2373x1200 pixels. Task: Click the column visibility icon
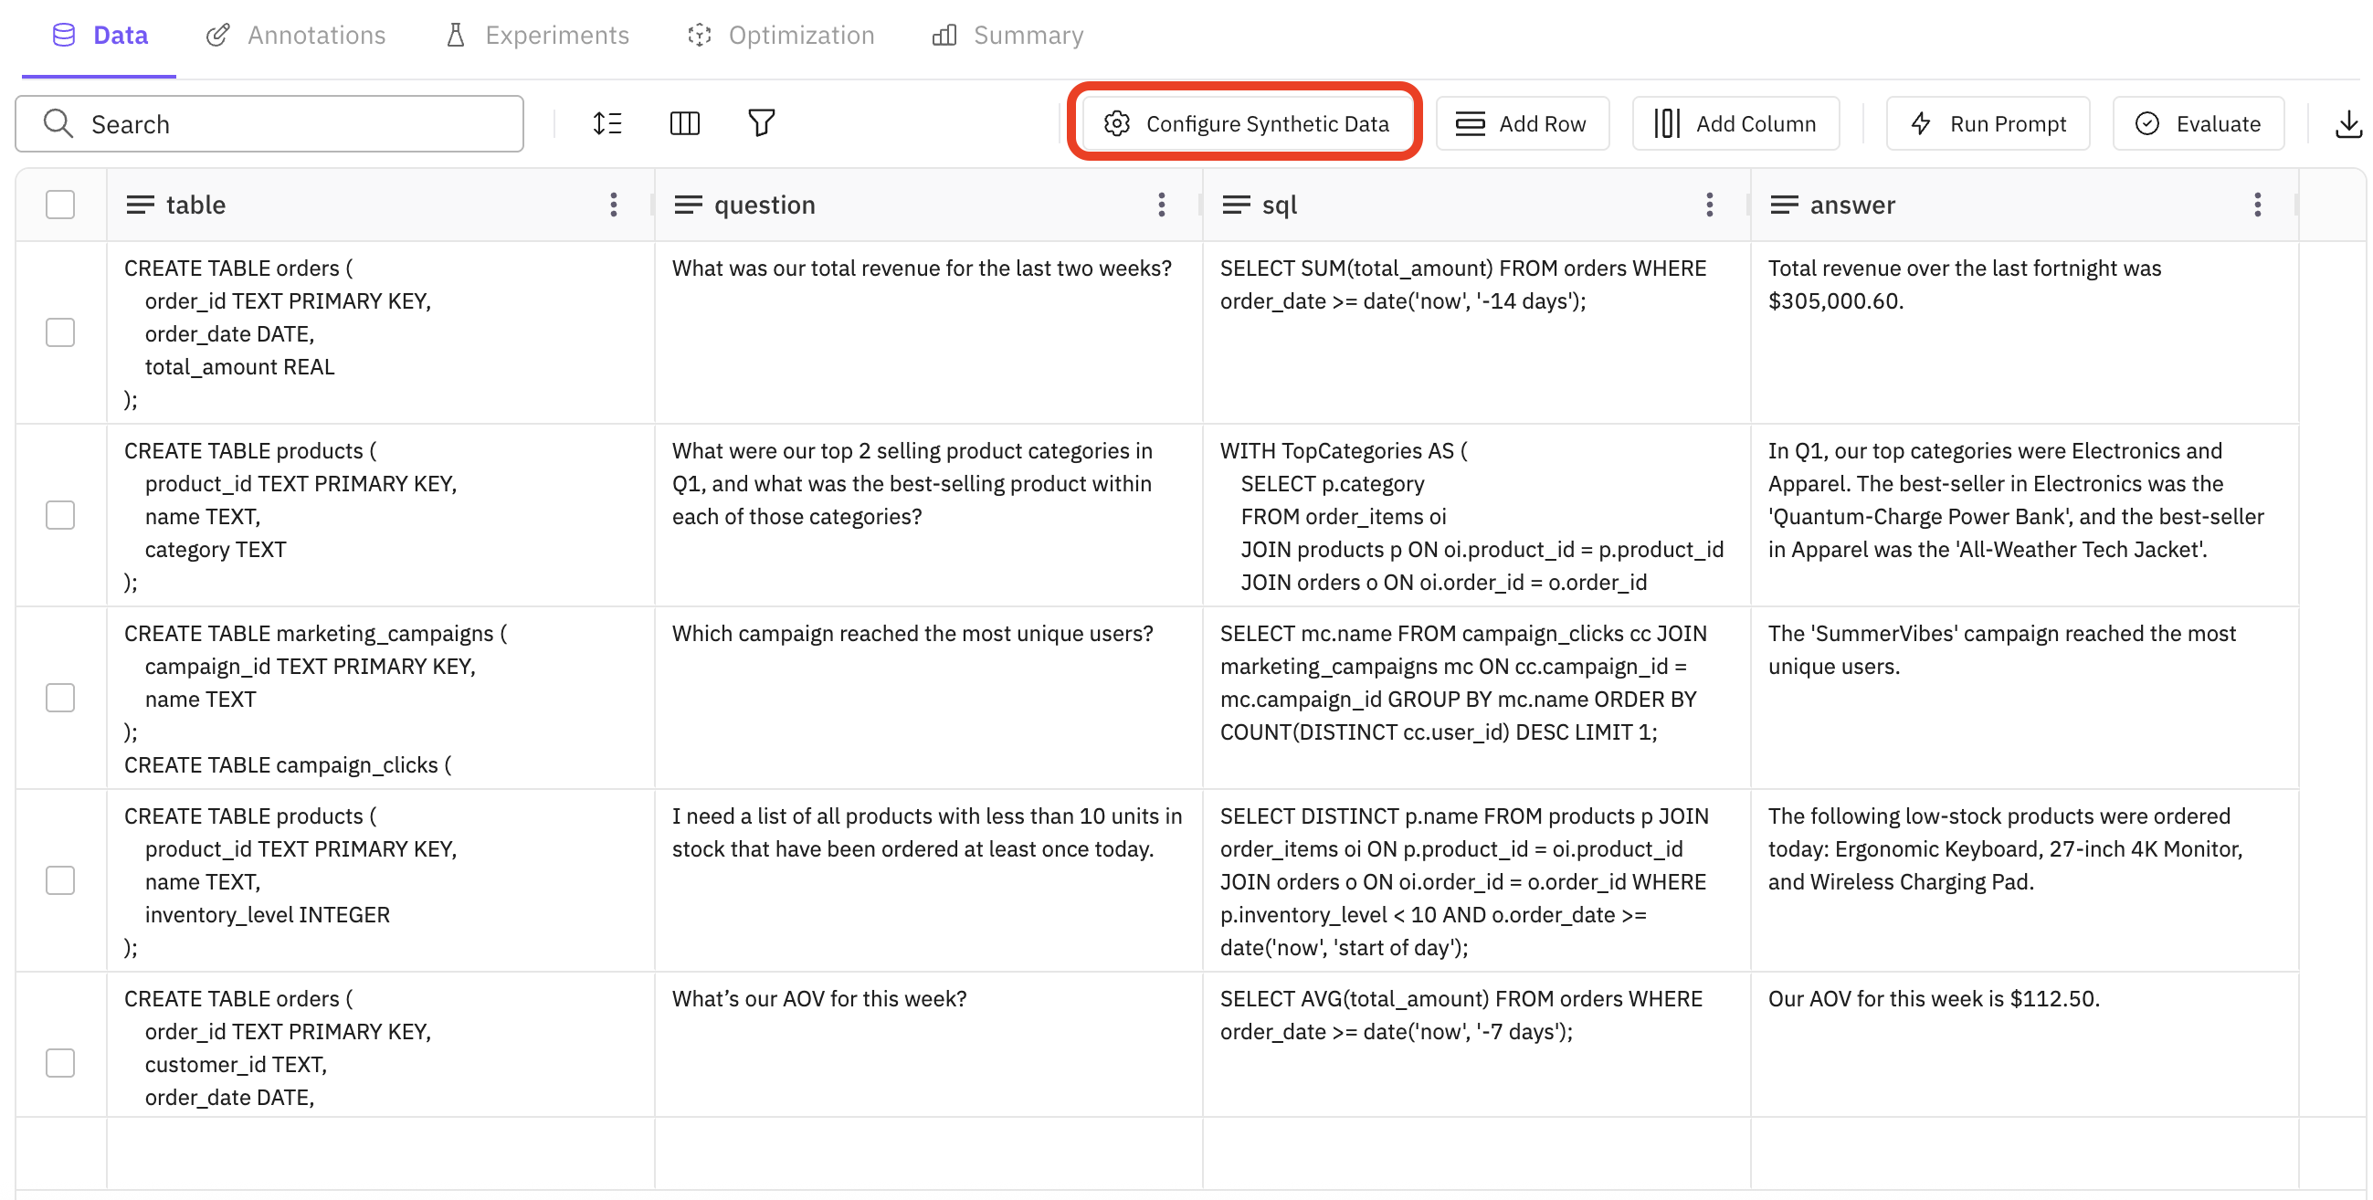click(684, 122)
